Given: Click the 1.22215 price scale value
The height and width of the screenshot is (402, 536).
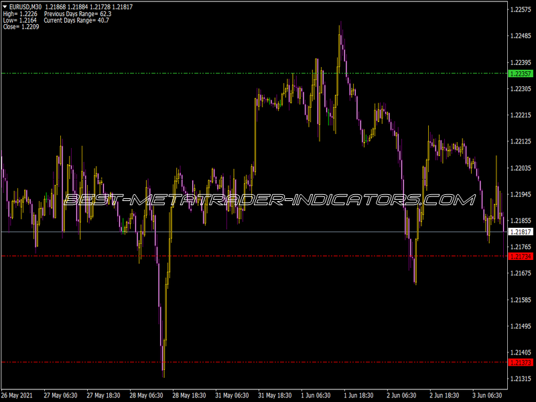Looking at the screenshot, I should pyautogui.click(x=521, y=115).
